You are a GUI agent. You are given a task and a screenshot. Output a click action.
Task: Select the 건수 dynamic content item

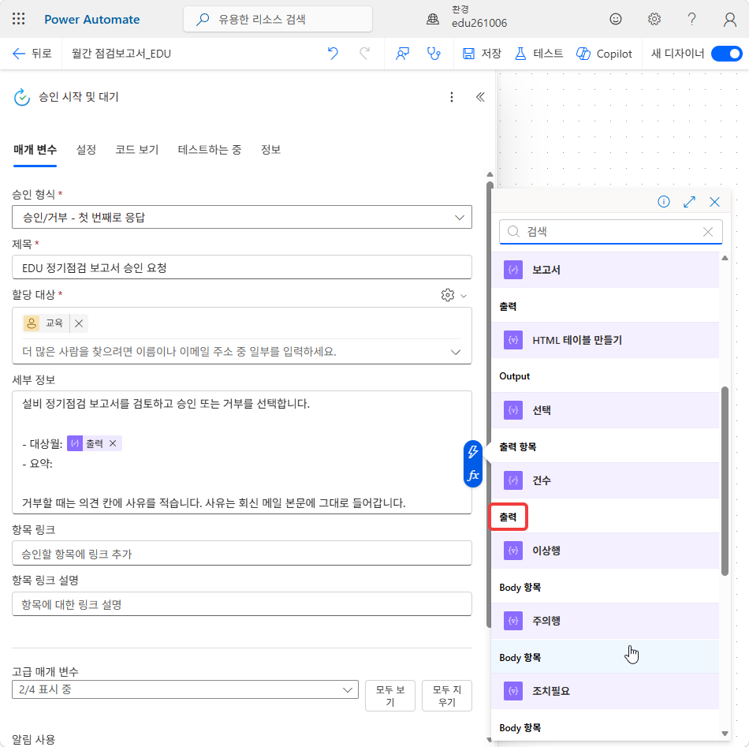[606, 480]
